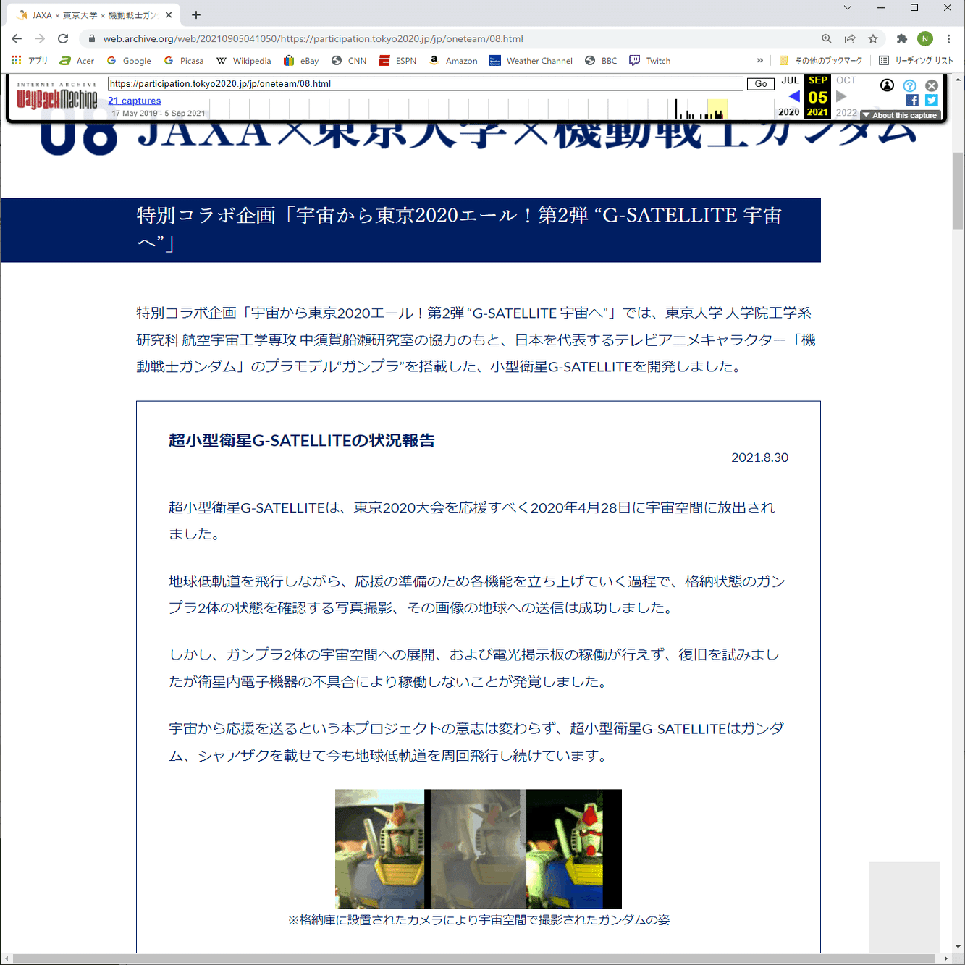Image resolution: width=965 pixels, height=965 pixels.
Task: Close the JAXA tab
Action: (169, 14)
